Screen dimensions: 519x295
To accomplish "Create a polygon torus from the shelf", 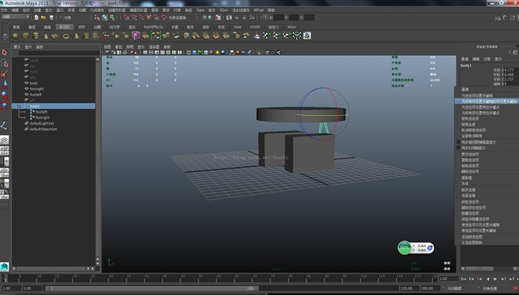I will (x=66, y=35).
